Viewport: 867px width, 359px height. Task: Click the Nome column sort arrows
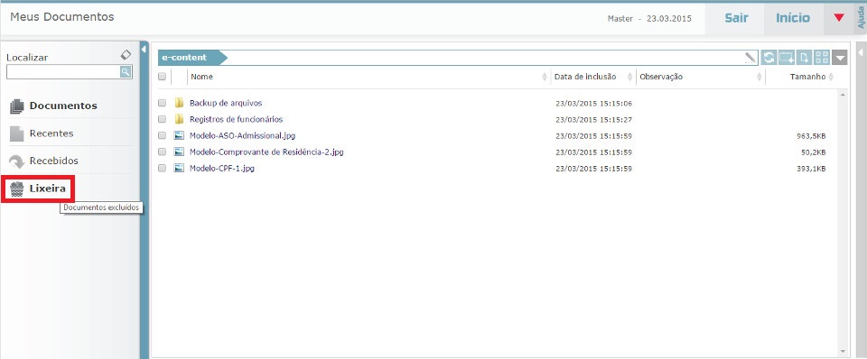coord(545,77)
